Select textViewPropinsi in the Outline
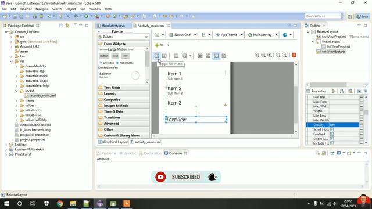The width and height of the screenshot is (372, 209). [334, 37]
